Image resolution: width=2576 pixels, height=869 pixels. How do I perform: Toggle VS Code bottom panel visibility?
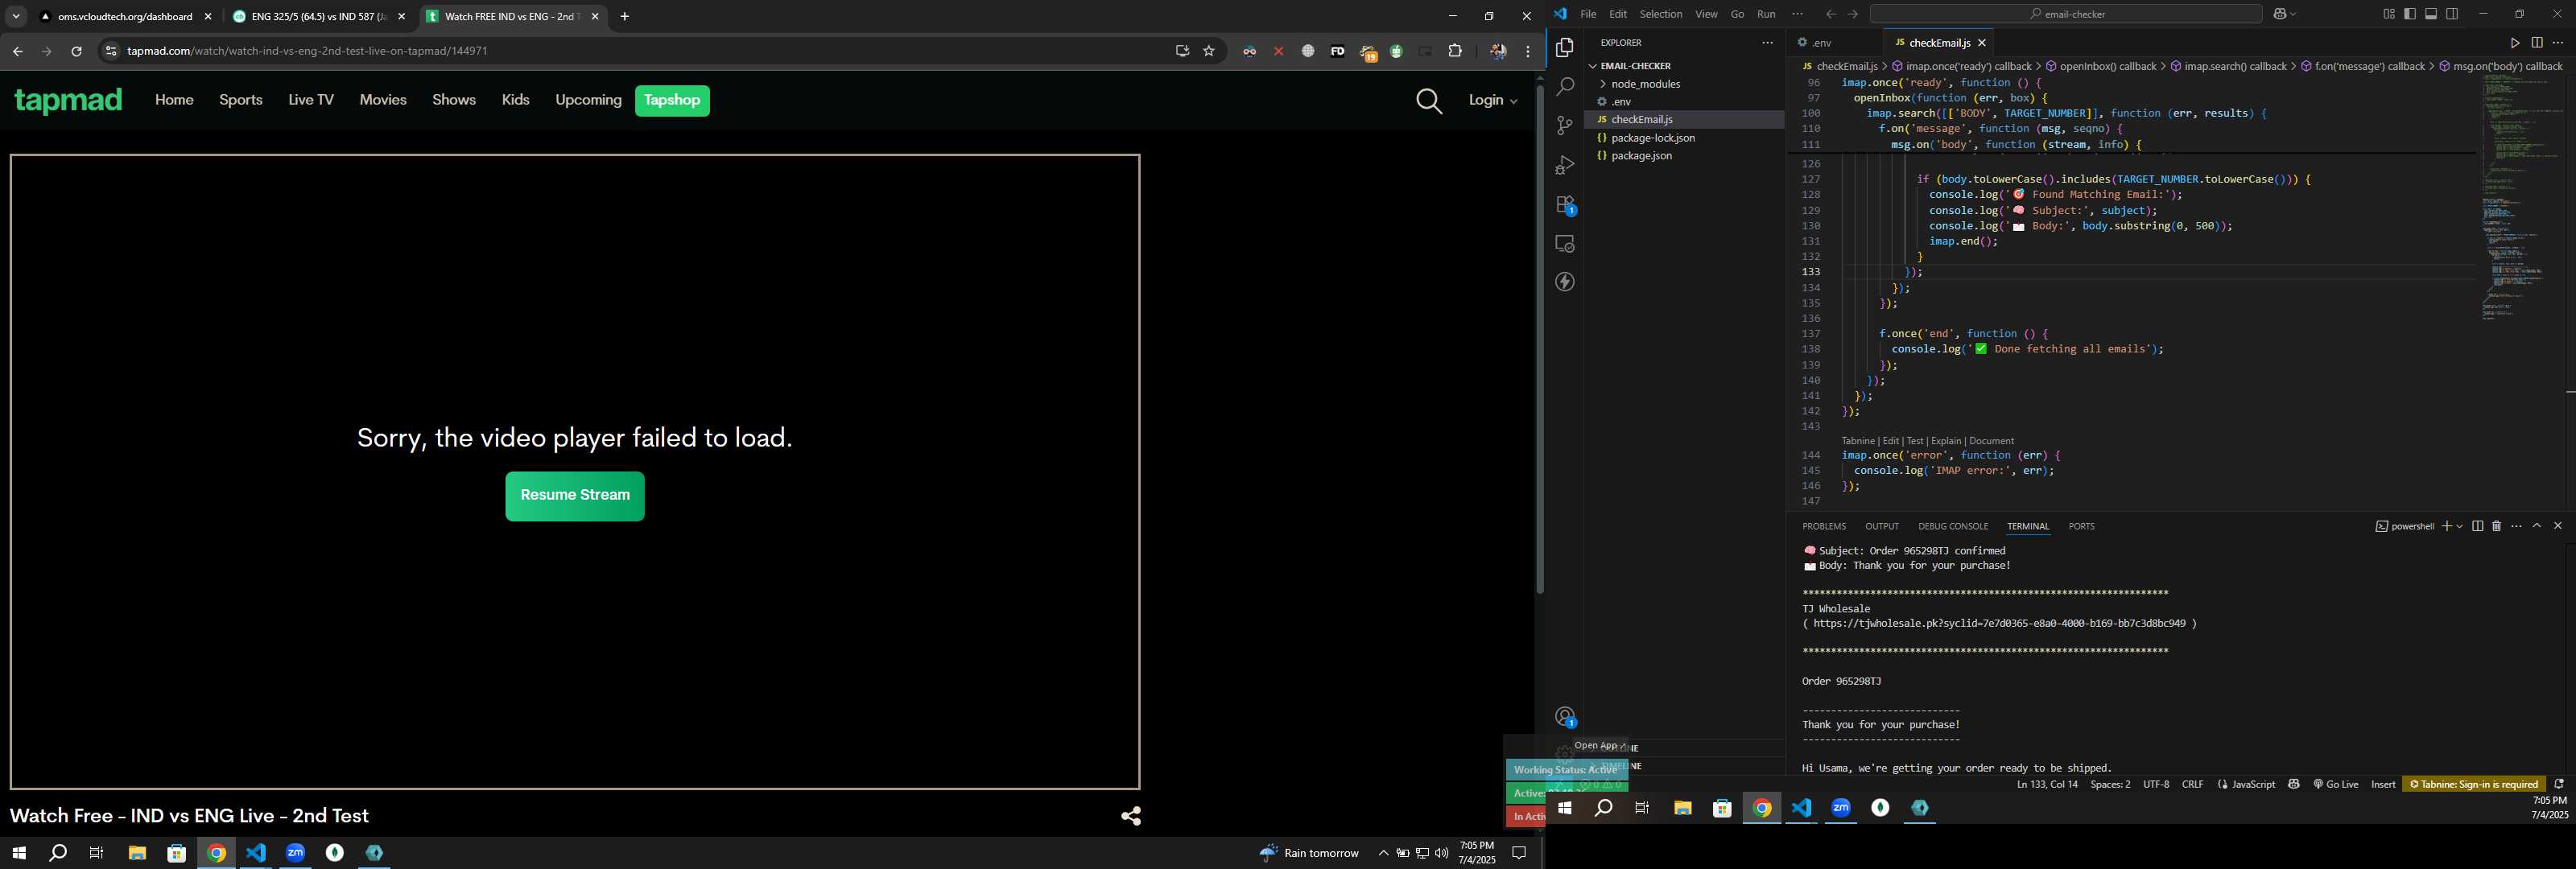click(x=2431, y=14)
